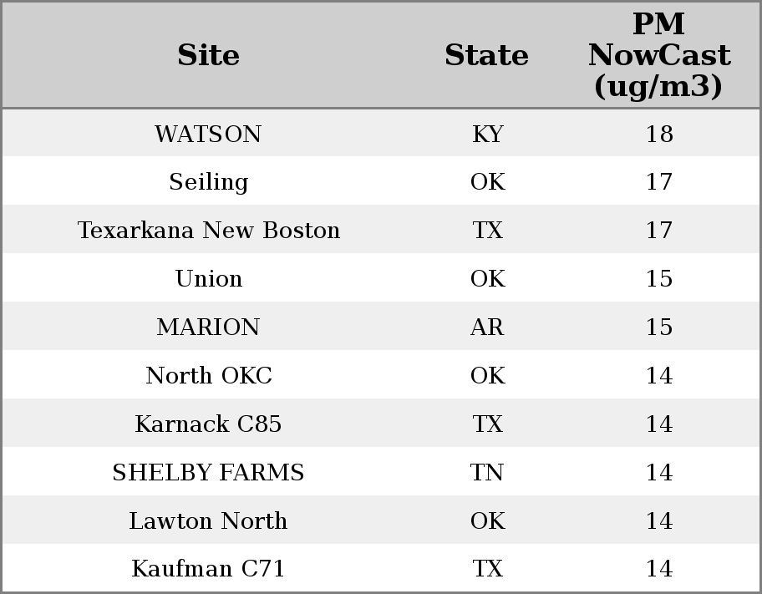Click the value 17 for Seiling
Viewport: 762px width, 594px height.
(x=659, y=182)
